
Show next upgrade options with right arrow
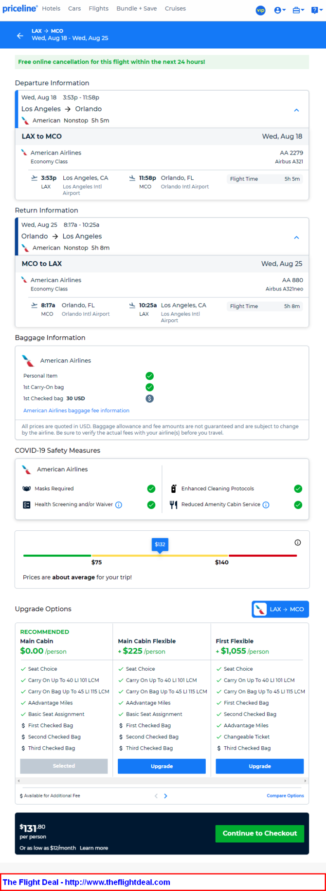165,796
